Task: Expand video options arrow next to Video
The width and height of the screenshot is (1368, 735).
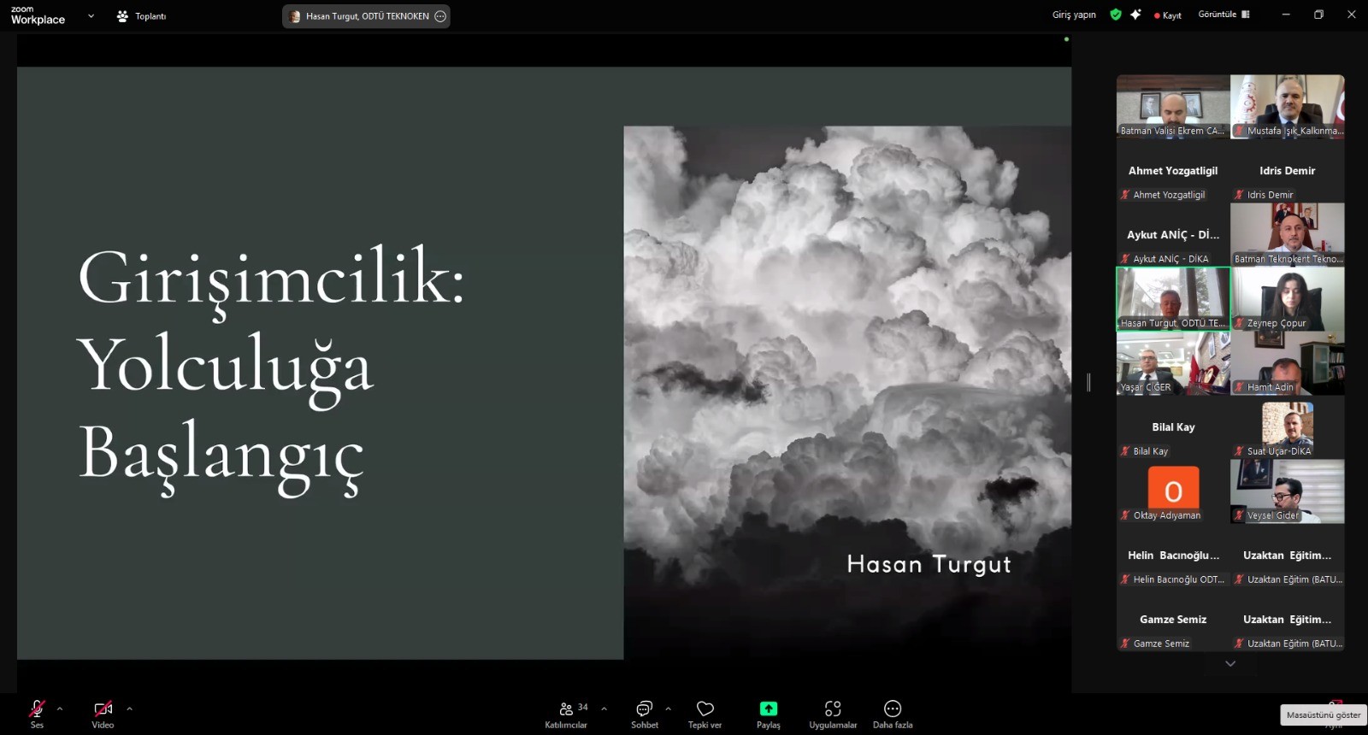Action: tap(129, 709)
